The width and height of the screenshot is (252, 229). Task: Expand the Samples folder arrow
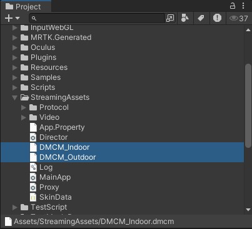tap(15, 77)
